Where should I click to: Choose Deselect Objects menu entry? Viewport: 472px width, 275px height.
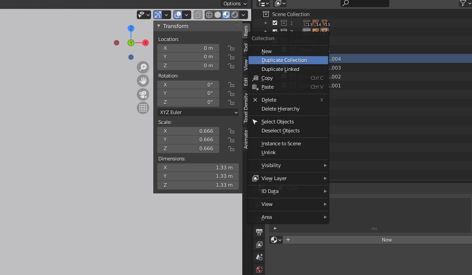click(288, 131)
